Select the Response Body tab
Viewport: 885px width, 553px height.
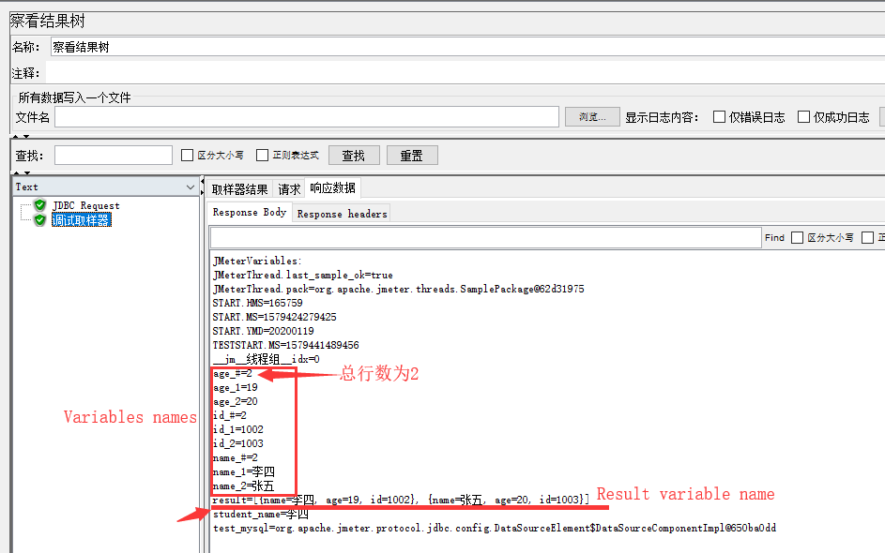(x=250, y=213)
